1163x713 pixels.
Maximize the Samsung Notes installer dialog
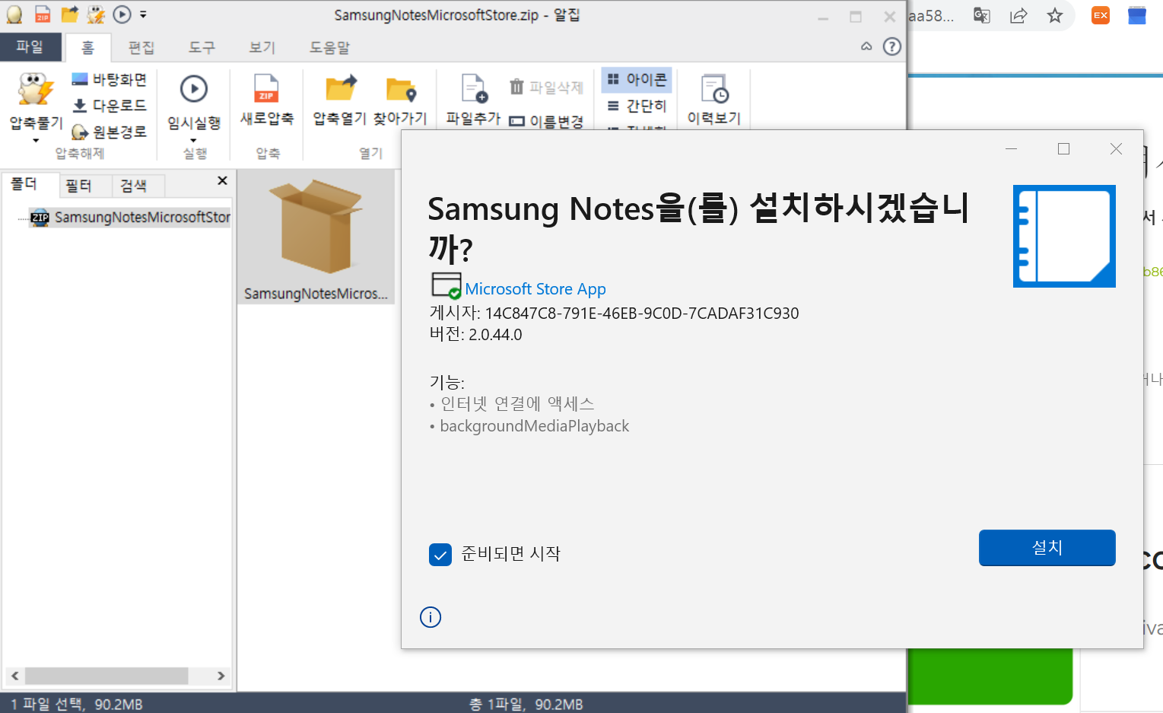[x=1063, y=149]
